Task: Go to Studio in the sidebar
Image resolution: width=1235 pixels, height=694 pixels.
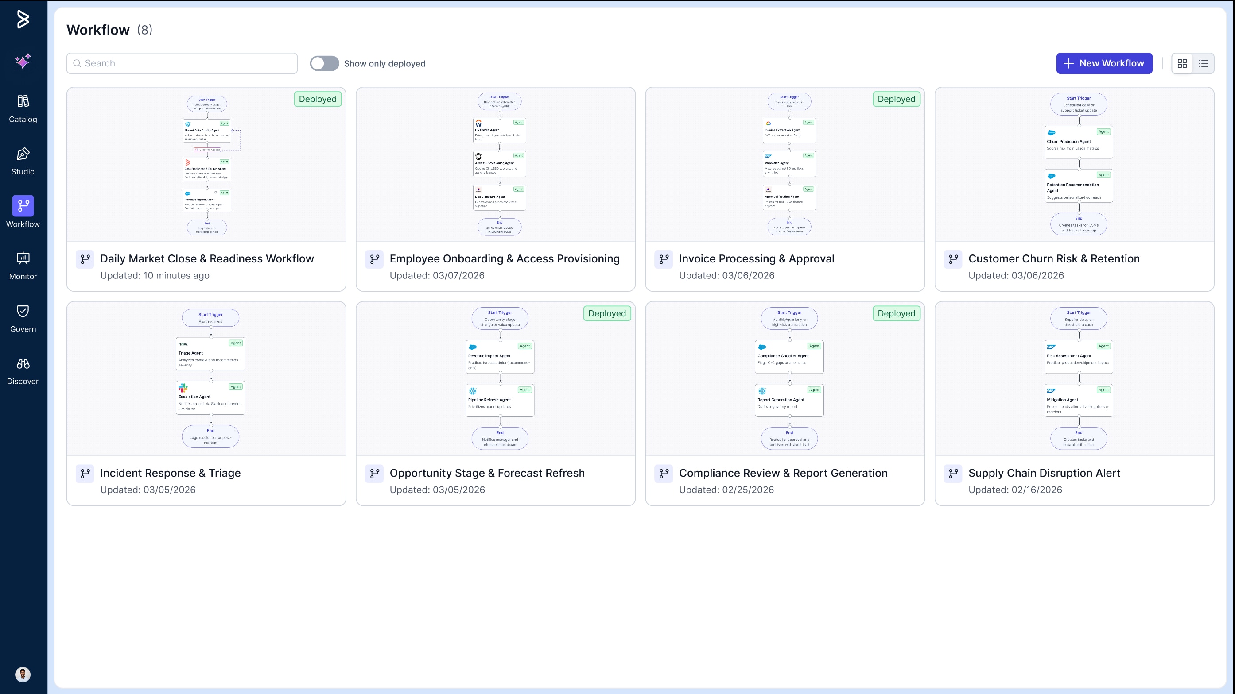Action: pyautogui.click(x=23, y=161)
